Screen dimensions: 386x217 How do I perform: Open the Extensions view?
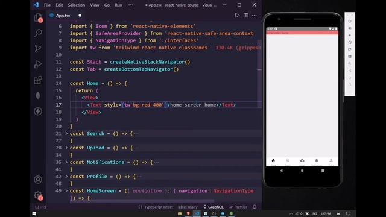coord(38,80)
